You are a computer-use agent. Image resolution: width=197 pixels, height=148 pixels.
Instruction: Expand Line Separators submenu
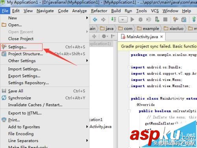pyautogui.click(x=45, y=141)
